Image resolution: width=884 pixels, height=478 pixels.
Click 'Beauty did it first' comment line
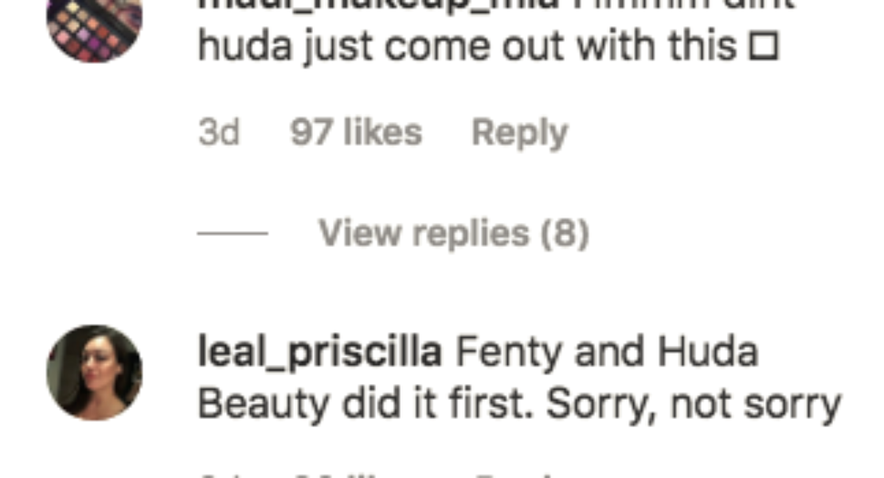[366, 404]
